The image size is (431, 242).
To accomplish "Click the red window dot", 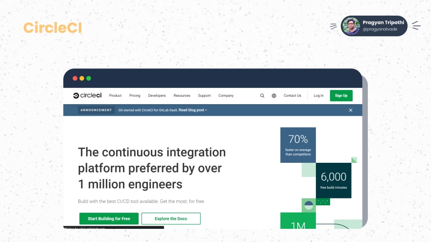I will point(75,78).
